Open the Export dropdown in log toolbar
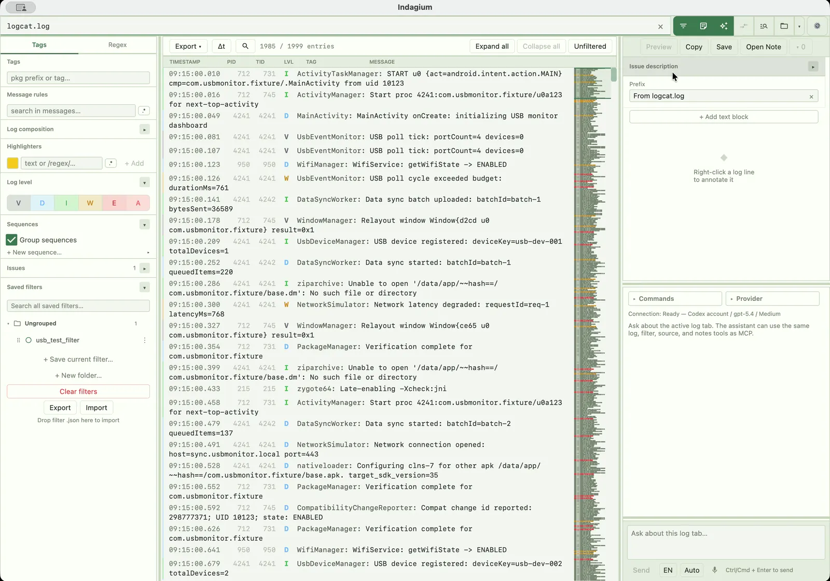This screenshot has width=830, height=581. pos(188,46)
